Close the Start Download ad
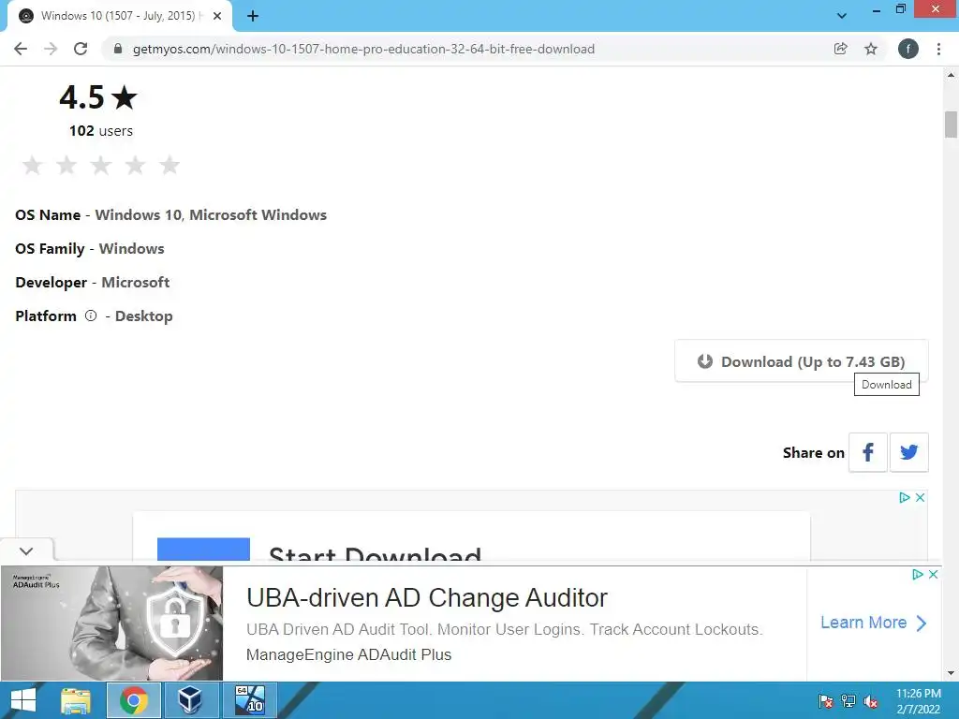Viewport: 959px width, 719px height. coord(920,498)
